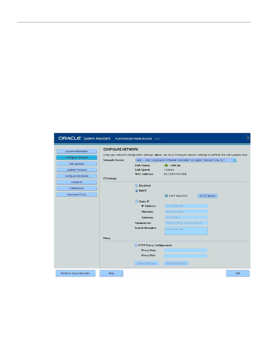Enable the HTTP Proxy Configuration checkbox
Image resolution: width=262 pixels, height=354 pixels.
(136, 245)
